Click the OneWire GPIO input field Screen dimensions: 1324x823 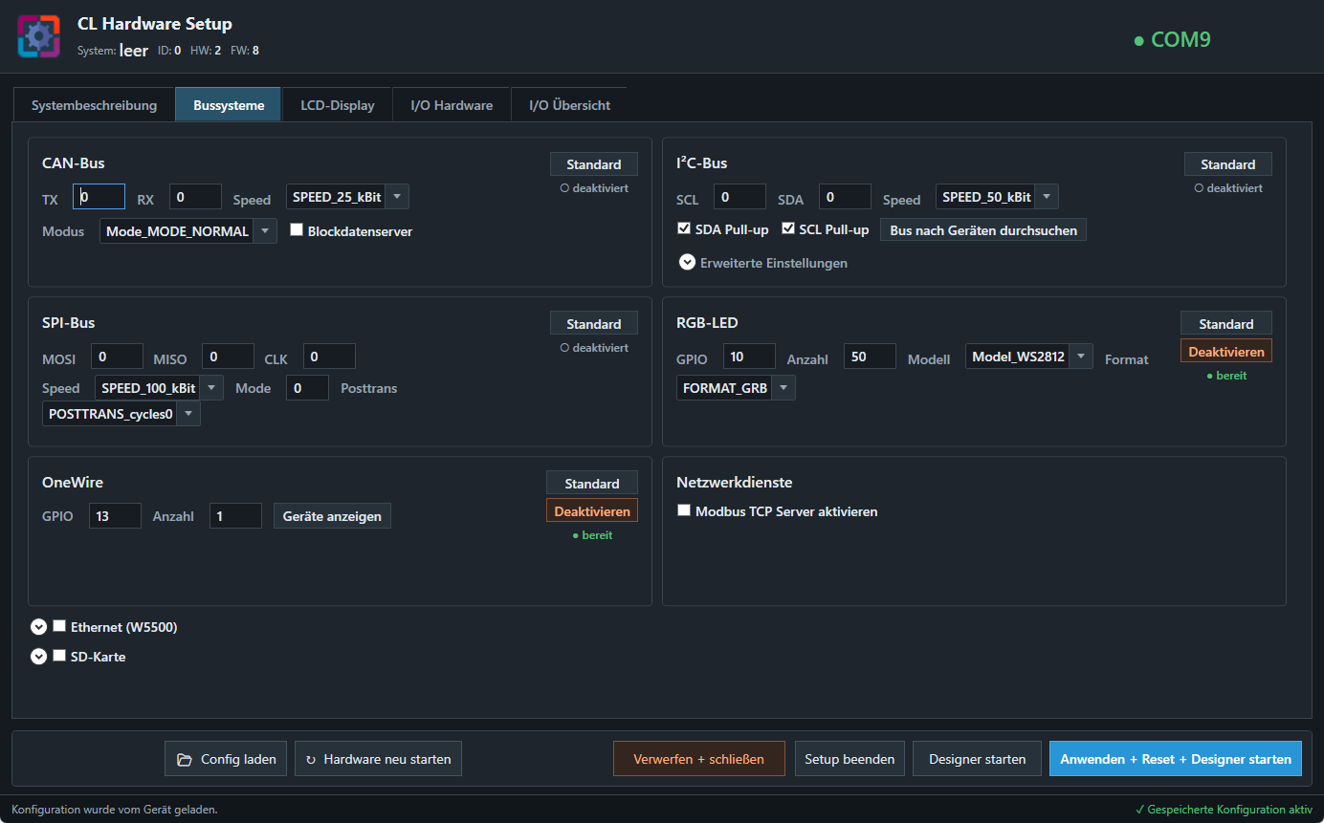click(x=115, y=516)
